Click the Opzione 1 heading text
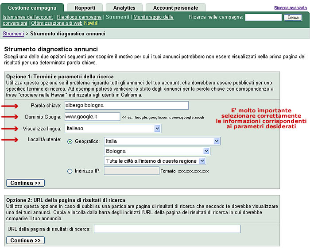Viewport: 310px width, 249px height. coord(60,77)
